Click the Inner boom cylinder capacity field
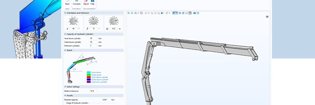 tap(93, 38)
